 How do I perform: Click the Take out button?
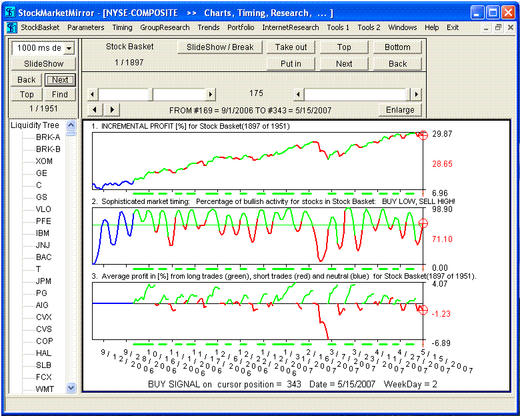(x=291, y=47)
